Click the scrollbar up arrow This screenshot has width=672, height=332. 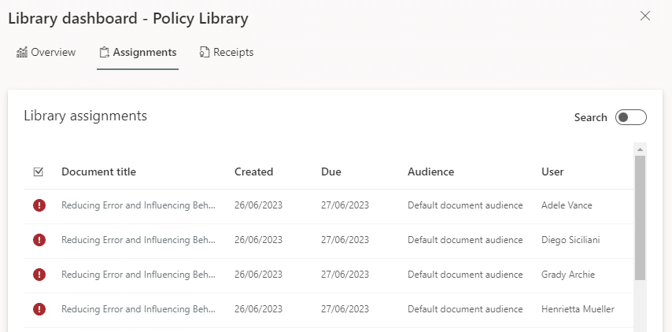[x=640, y=149]
